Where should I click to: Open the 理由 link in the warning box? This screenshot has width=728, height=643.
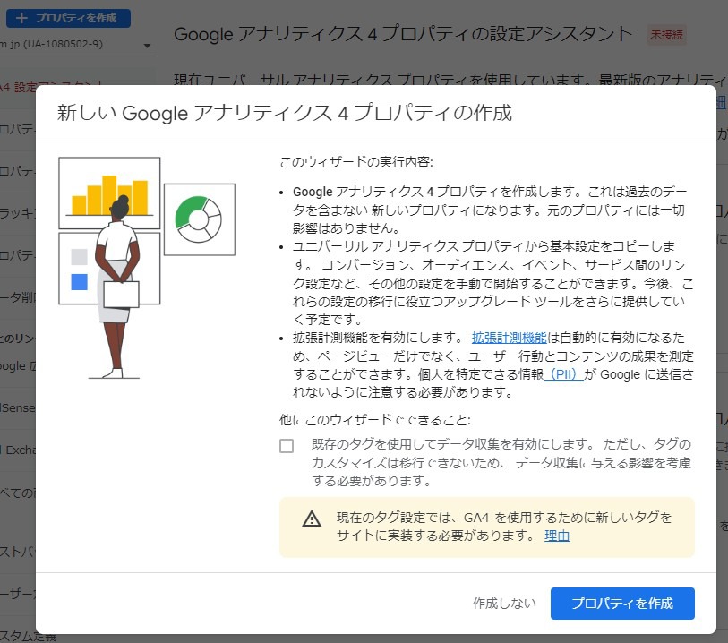click(x=557, y=536)
